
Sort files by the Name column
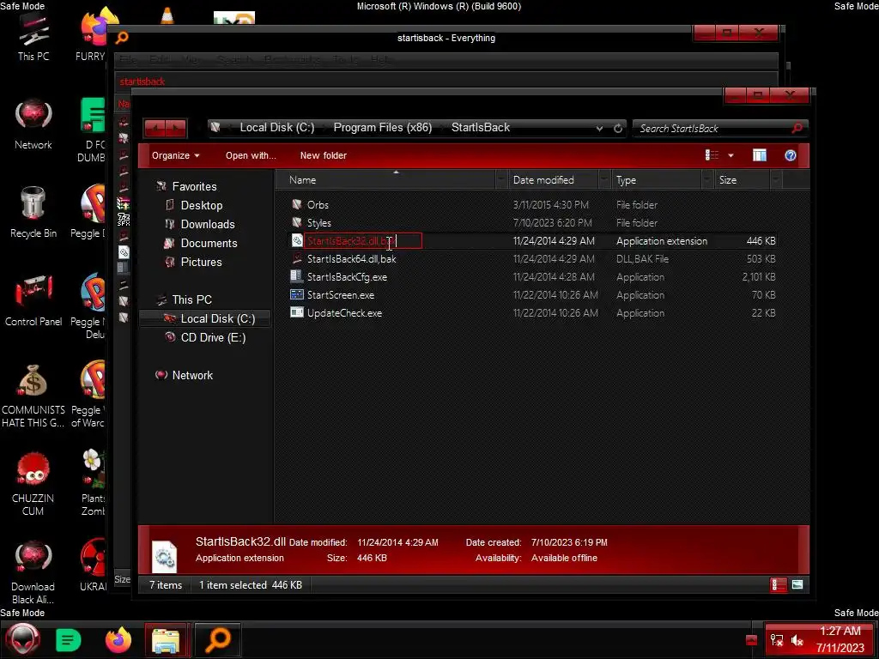[387, 180]
